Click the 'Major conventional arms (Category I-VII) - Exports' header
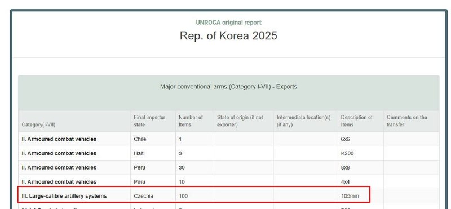Viewport: 451px width, 209px height. point(228,87)
